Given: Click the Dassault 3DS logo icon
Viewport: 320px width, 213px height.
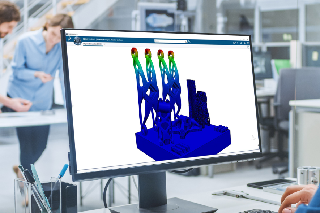Looking at the screenshot, I should coord(69,39).
